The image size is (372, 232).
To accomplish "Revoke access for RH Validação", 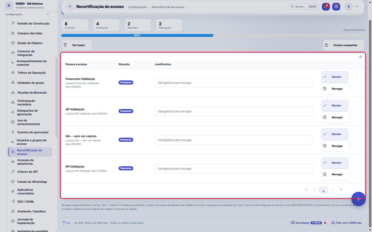I will tap(336, 175).
